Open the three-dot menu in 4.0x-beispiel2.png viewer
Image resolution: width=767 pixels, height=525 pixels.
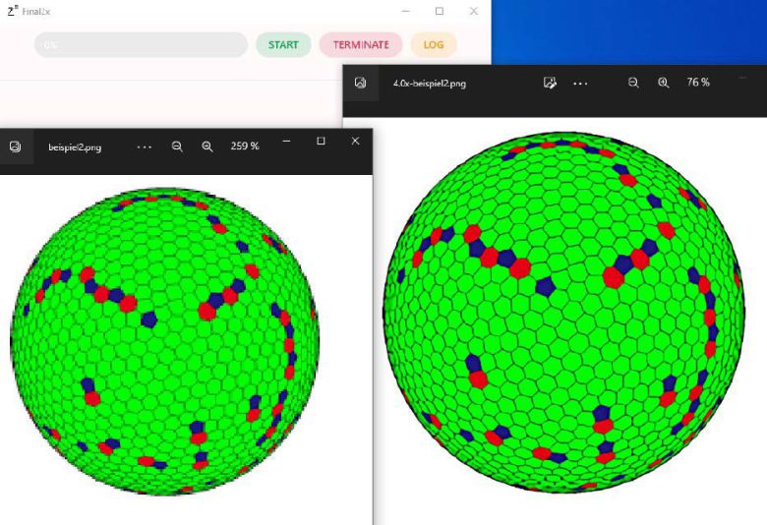pyautogui.click(x=580, y=84)
